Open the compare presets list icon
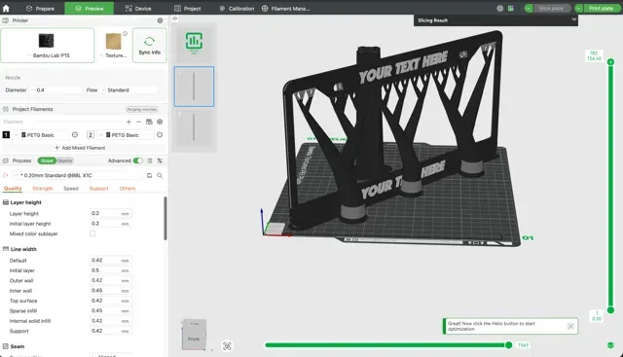The width and height of the screenshot is (623, 357). coord(149,161)
